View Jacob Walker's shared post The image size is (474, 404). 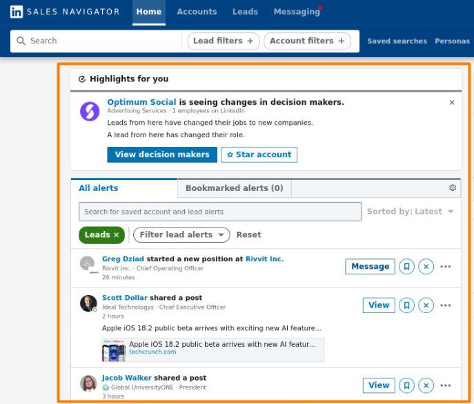point(379,385)
